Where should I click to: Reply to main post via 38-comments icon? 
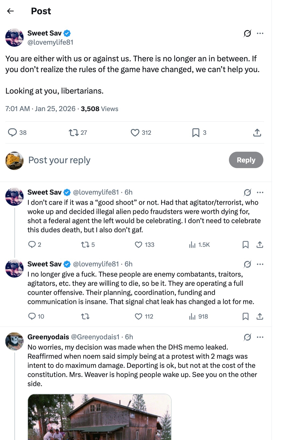click(x=13, y=133)
